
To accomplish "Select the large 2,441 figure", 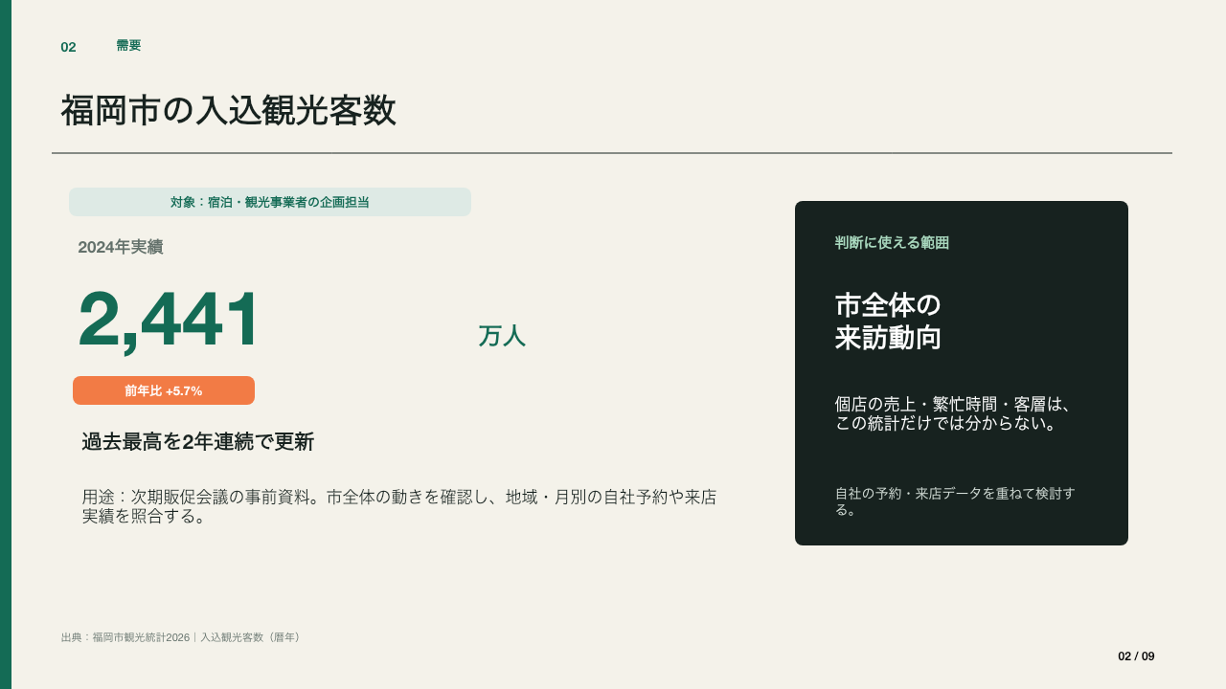I will pos(169,319).
